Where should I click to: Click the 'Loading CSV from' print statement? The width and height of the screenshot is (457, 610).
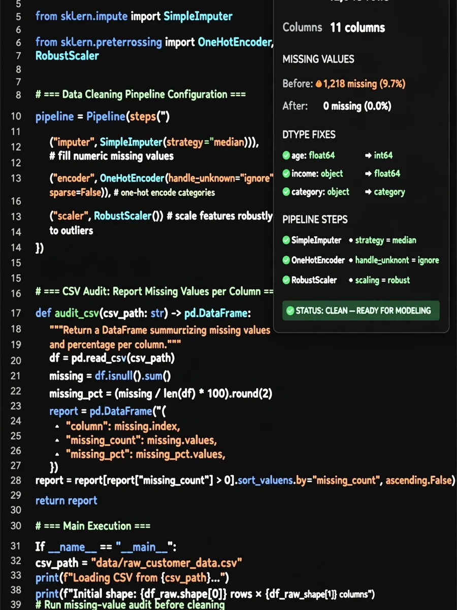(x=132, y=578)
